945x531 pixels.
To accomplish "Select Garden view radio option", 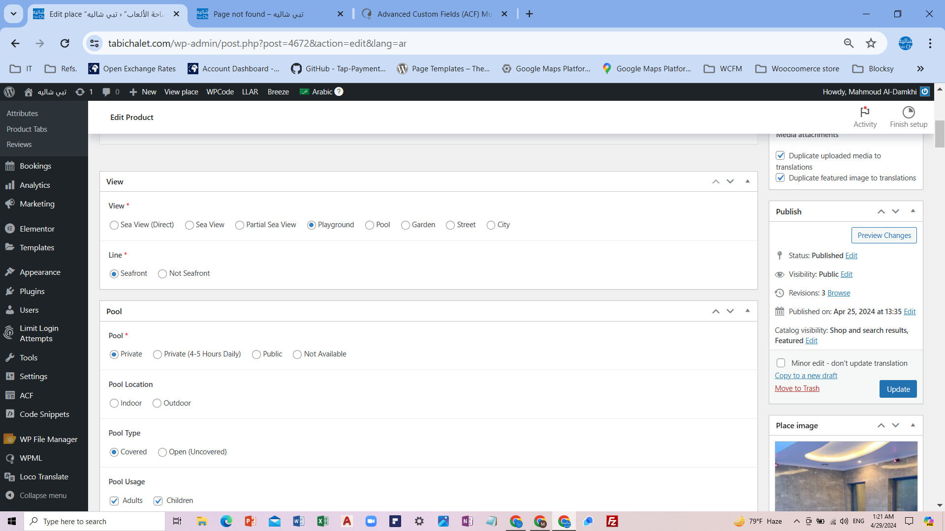I will coord(405,225).
